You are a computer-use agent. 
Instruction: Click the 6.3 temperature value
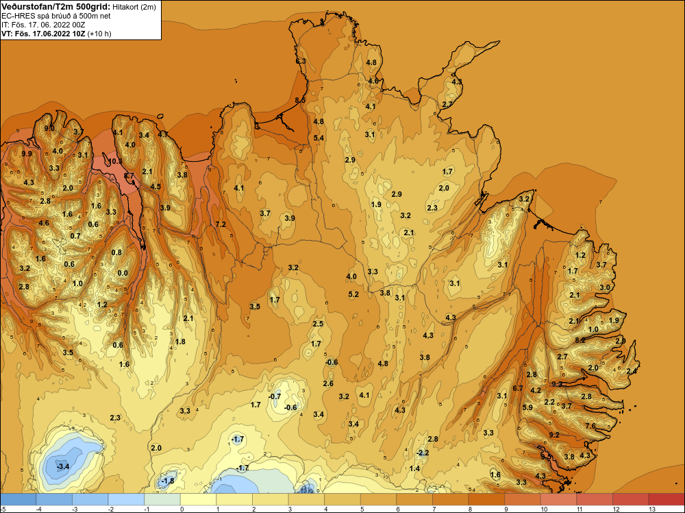[x=301, y=61]
